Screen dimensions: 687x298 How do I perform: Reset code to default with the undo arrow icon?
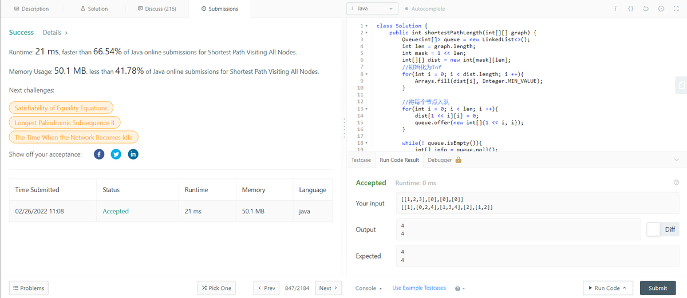coord(646,9)
